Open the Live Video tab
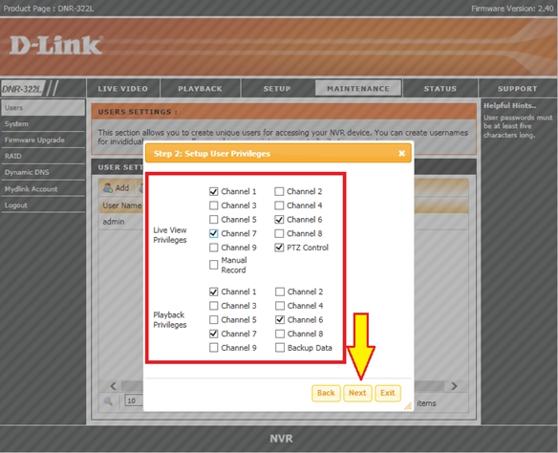This screenshot has width=558, height=453. (122, 89)
